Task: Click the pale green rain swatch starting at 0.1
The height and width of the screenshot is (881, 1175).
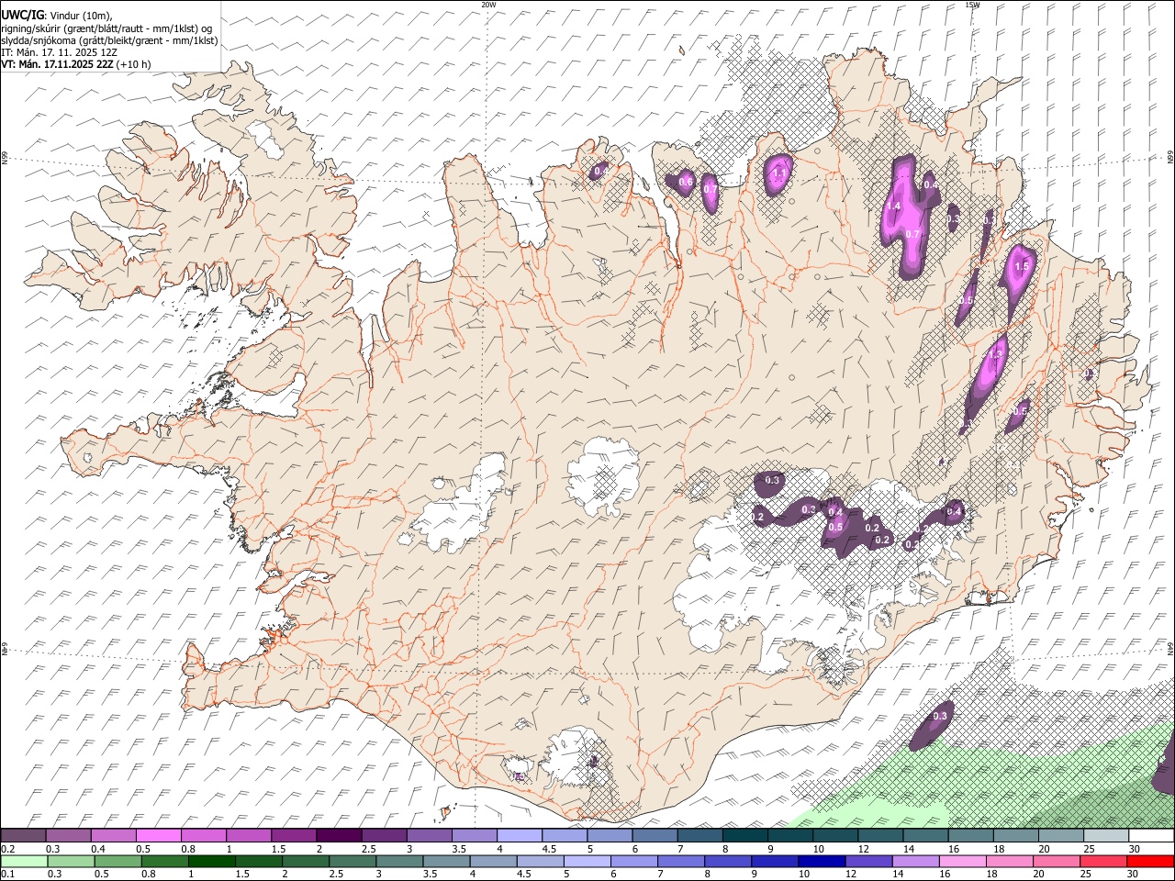Action: (24, 862)
